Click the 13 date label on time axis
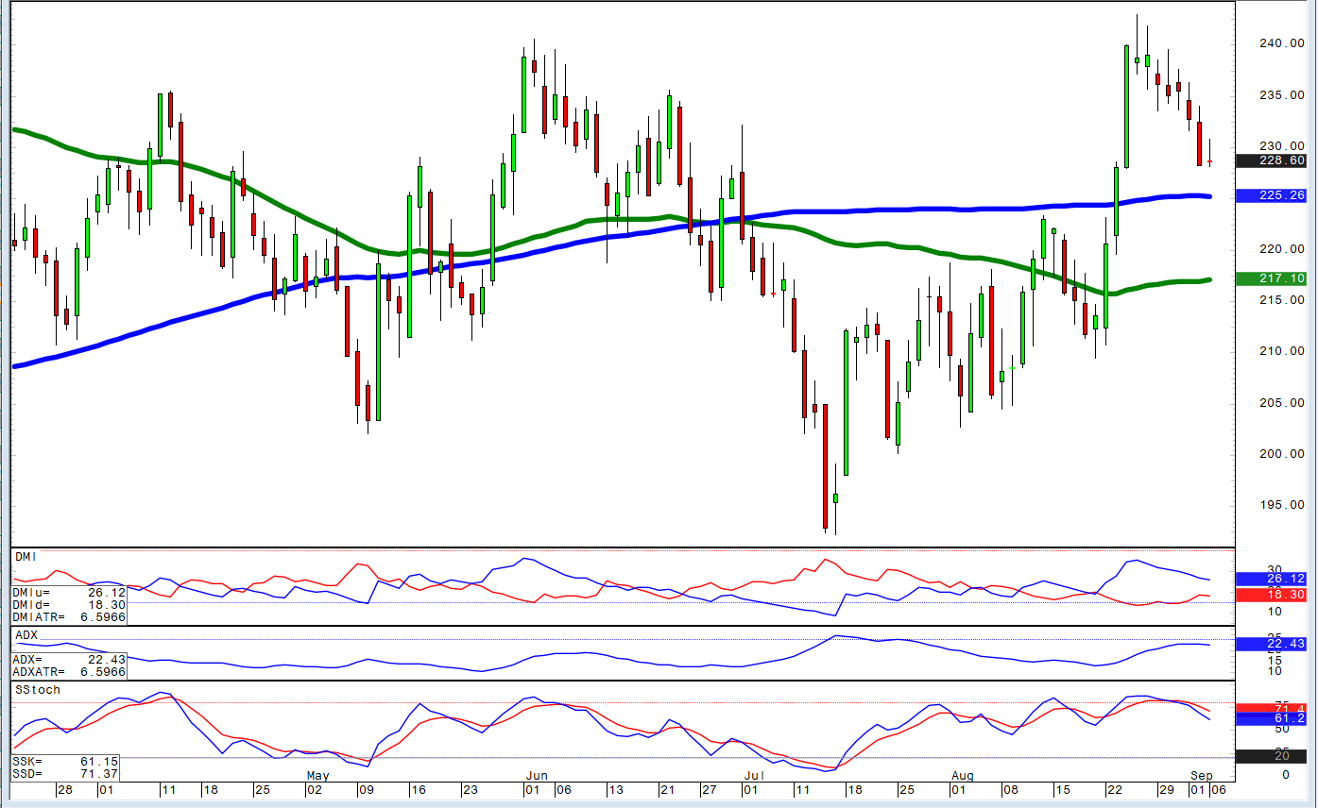 tap(614, 790)
